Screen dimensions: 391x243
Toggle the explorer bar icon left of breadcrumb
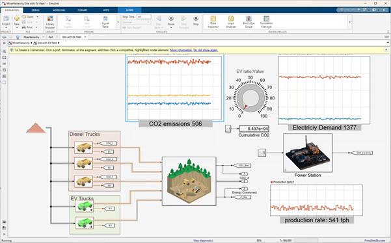click(4, 43)
